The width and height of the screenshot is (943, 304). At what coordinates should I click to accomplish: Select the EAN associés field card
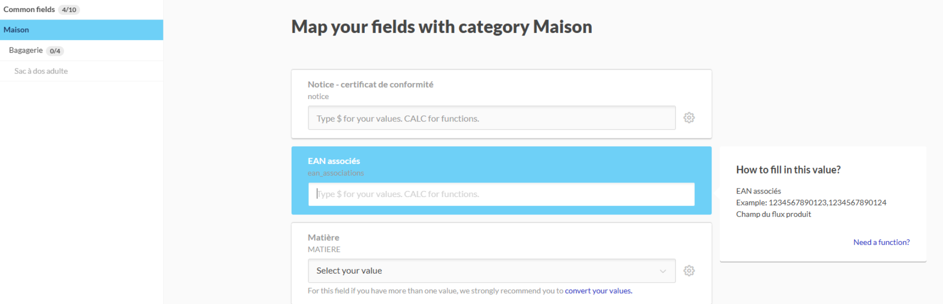[501, 180]
